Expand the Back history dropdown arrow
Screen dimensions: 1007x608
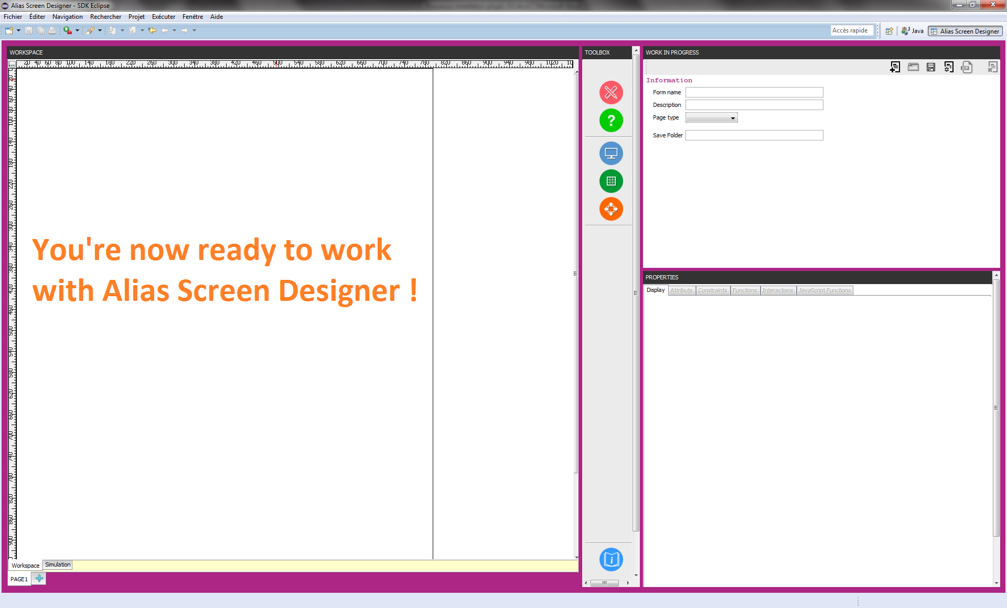[x=174, y=30]
